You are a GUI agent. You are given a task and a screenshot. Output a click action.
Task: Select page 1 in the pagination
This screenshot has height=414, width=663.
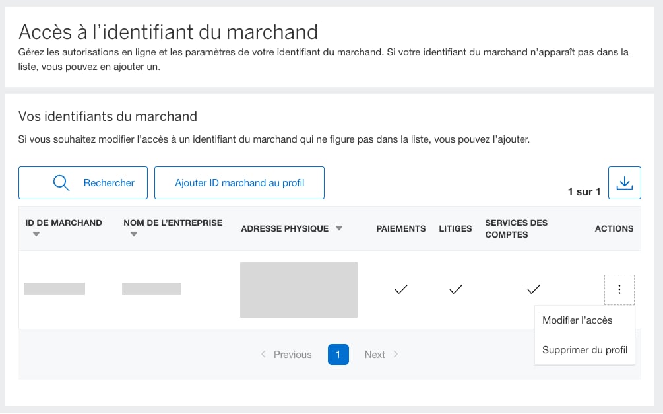coord(338,355)
